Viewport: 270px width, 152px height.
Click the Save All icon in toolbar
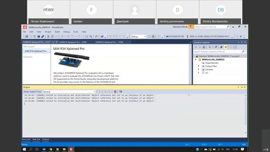(43, 36)
